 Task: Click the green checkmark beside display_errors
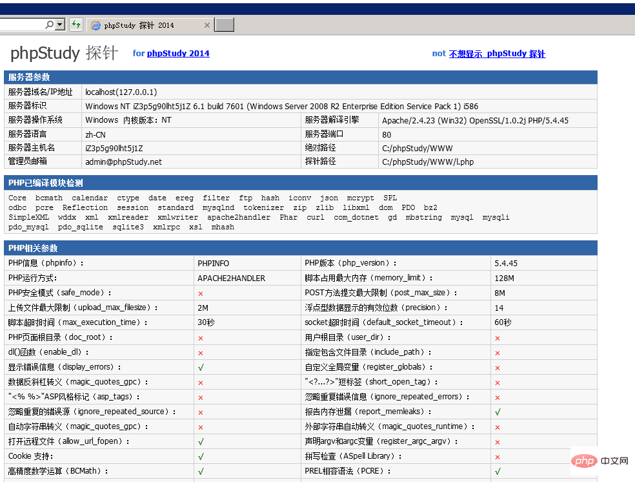200,366
